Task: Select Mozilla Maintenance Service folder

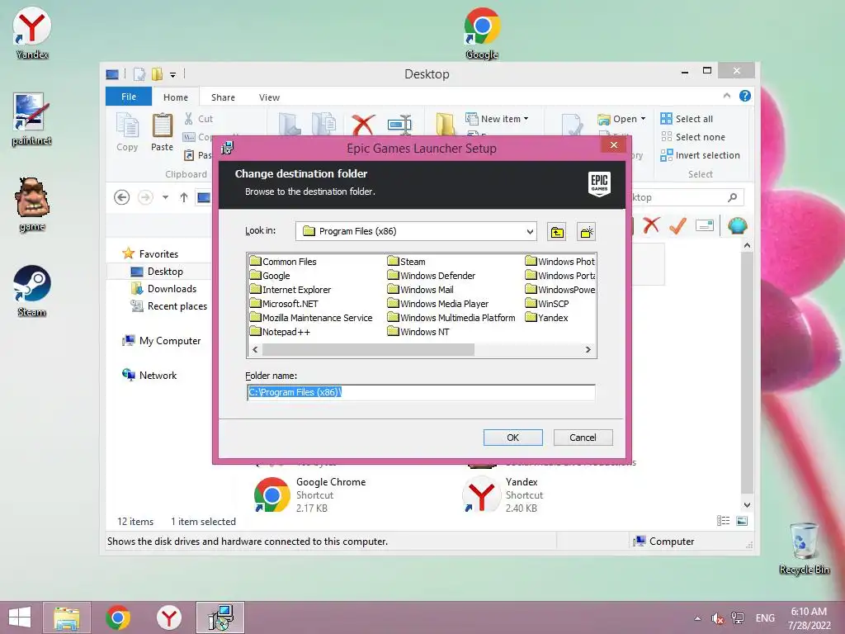Action: (311, 318)
